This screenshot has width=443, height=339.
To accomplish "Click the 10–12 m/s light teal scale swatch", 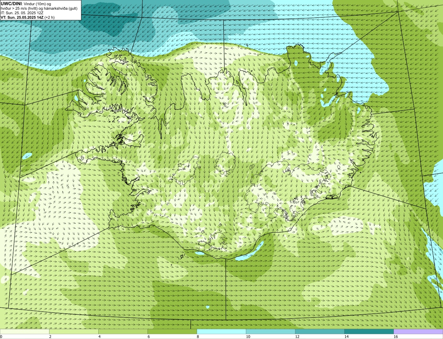I will pyautogui.click(x=271, y=332).
